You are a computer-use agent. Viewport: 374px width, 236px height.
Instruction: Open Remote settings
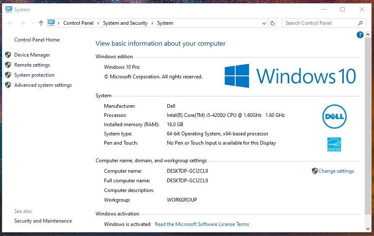click(32, 65)
